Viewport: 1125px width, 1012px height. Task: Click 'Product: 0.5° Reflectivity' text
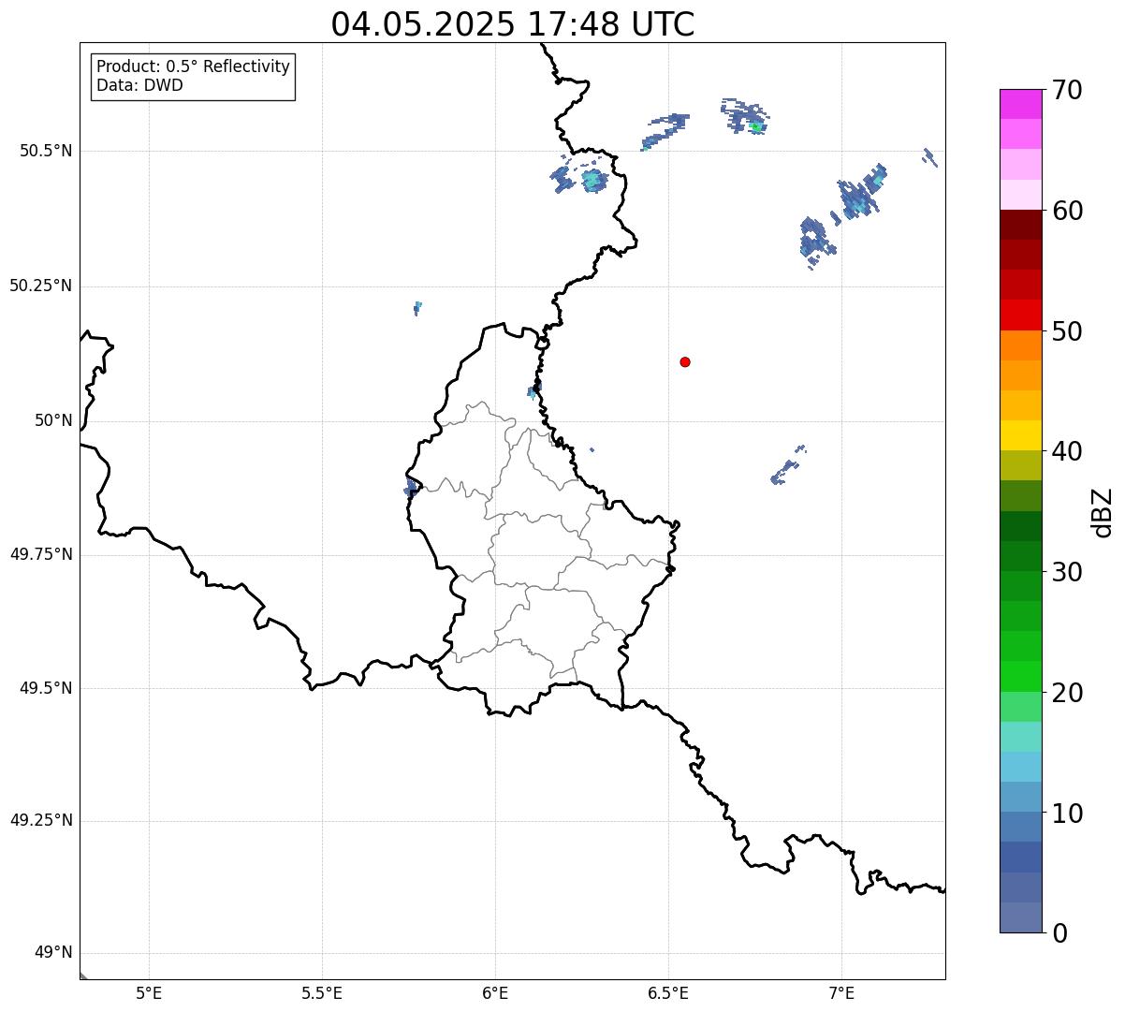[x=193, y=66]
